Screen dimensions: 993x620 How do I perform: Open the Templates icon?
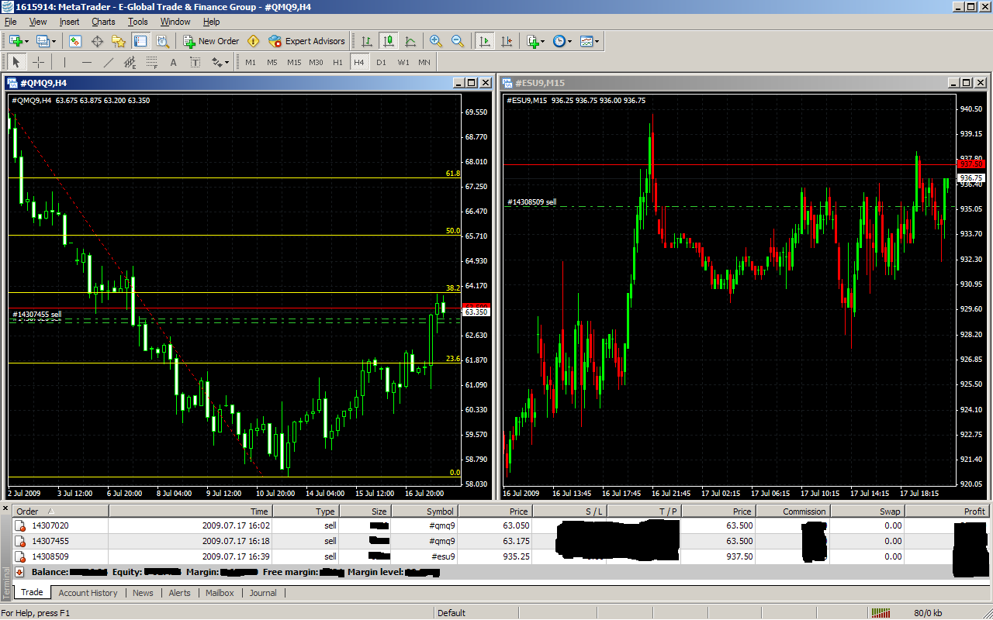tap(586, 41)
